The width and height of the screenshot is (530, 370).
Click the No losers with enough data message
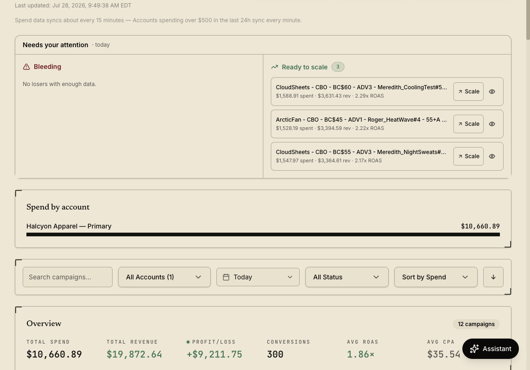click(x=59, y=84)
